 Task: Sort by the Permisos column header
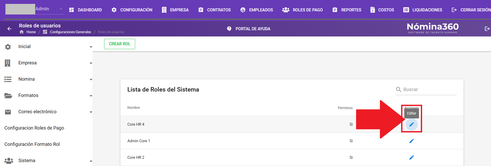click(x=345, y=108)
